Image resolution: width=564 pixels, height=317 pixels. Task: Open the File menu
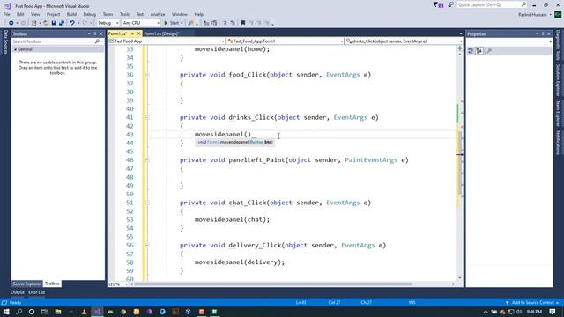point(7,14)
